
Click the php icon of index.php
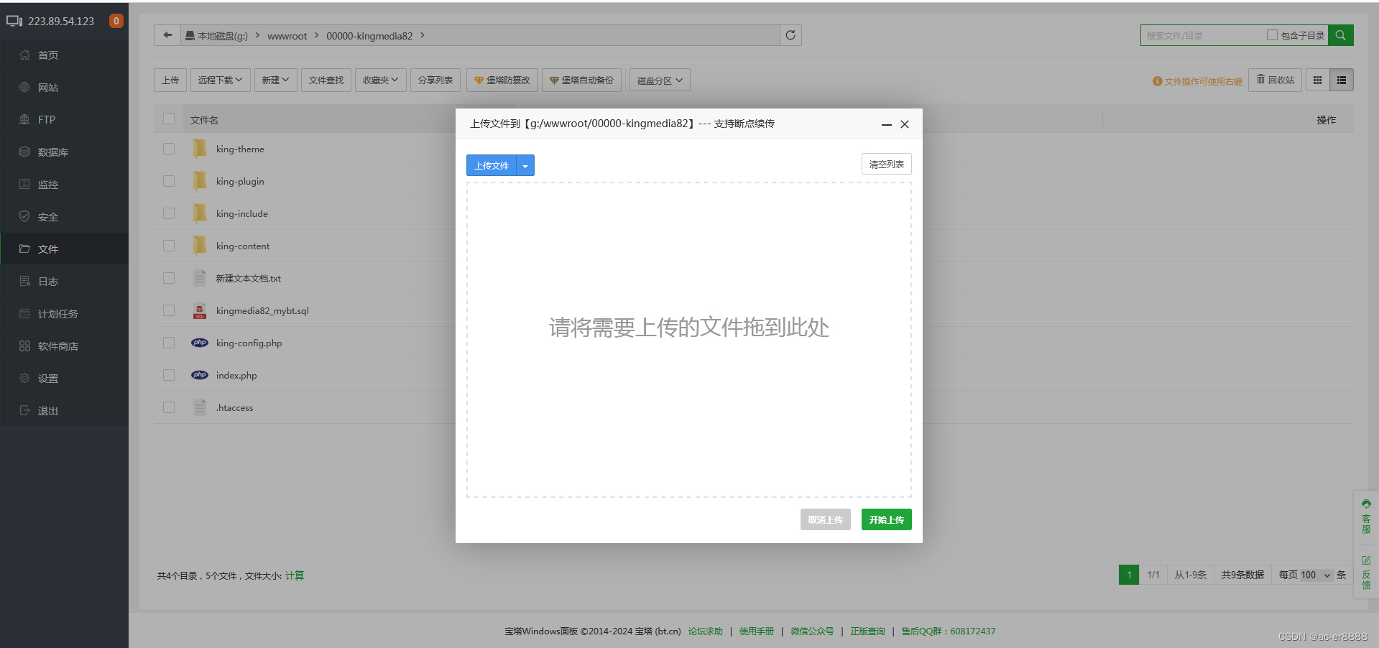pyautogui.click(x=200, y=375)
